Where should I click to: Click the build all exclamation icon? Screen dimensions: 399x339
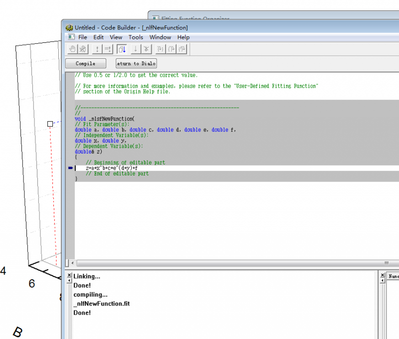[x=108, y=49]
